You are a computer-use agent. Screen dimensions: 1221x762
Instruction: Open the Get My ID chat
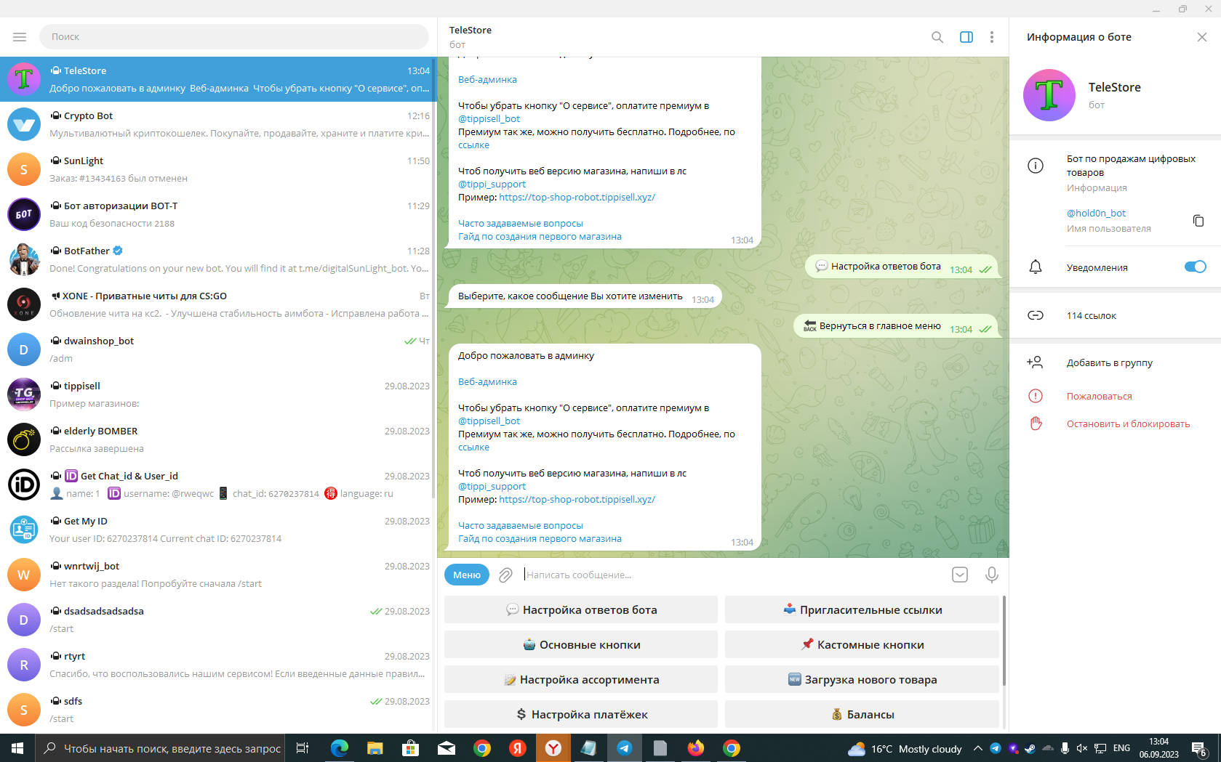coord(218,530)
